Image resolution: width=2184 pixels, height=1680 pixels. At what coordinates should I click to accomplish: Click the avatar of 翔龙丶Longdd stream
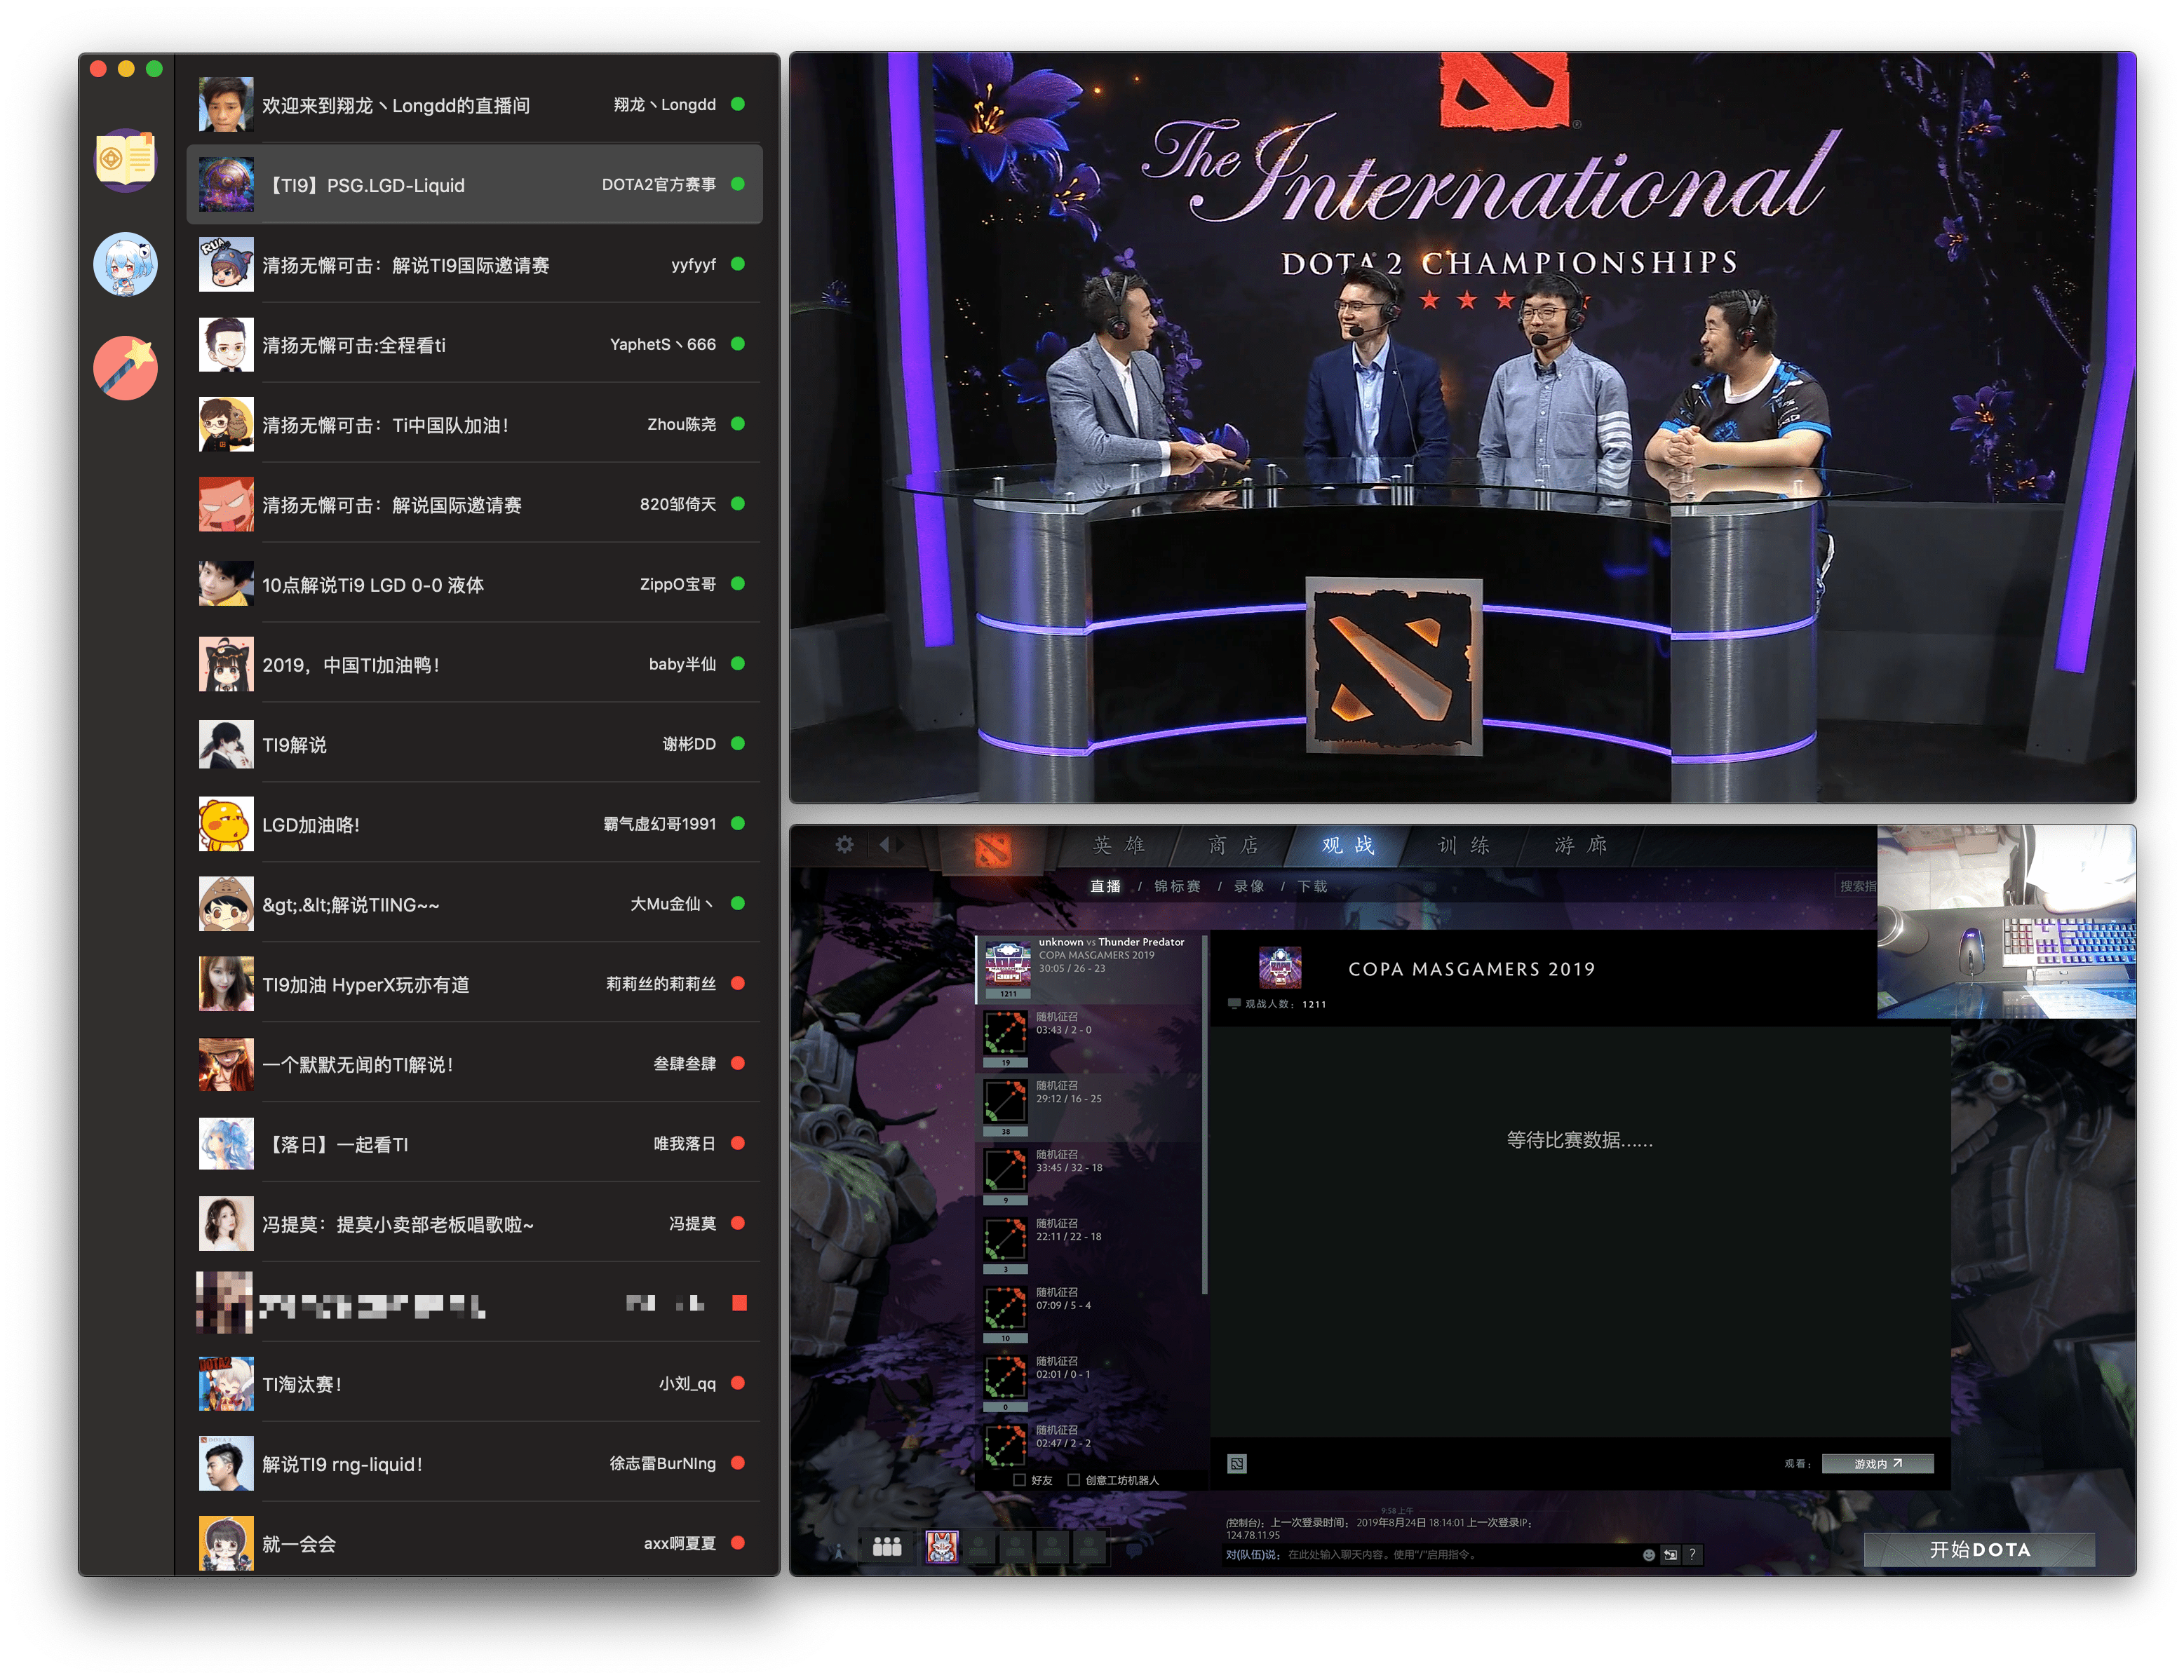226,105
